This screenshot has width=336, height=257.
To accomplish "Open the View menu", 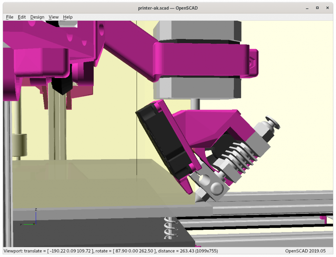I will (x=53, y=17).
